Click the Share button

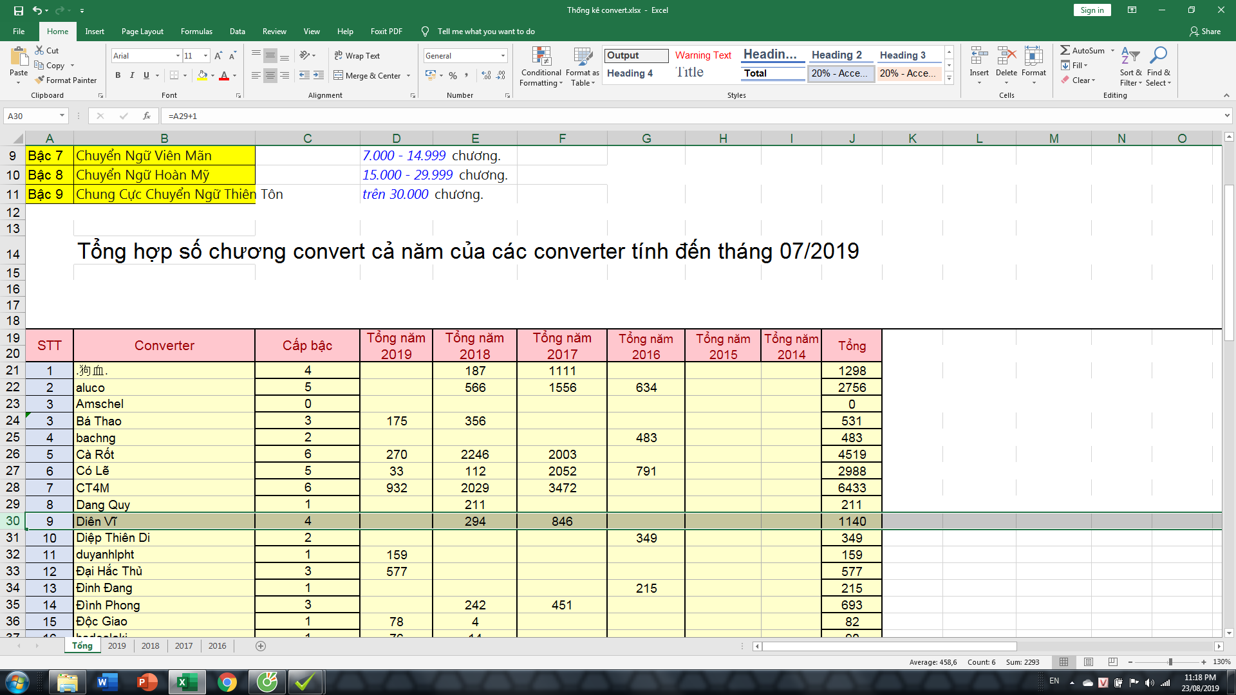coord(1204,31)
